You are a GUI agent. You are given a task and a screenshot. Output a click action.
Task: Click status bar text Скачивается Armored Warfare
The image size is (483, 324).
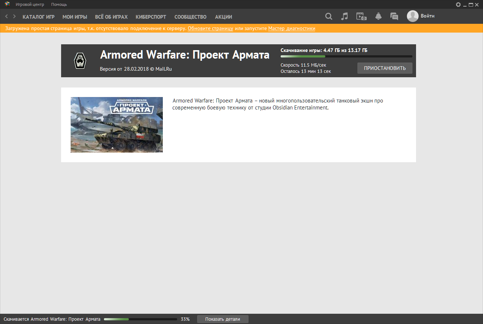point(52,319)
